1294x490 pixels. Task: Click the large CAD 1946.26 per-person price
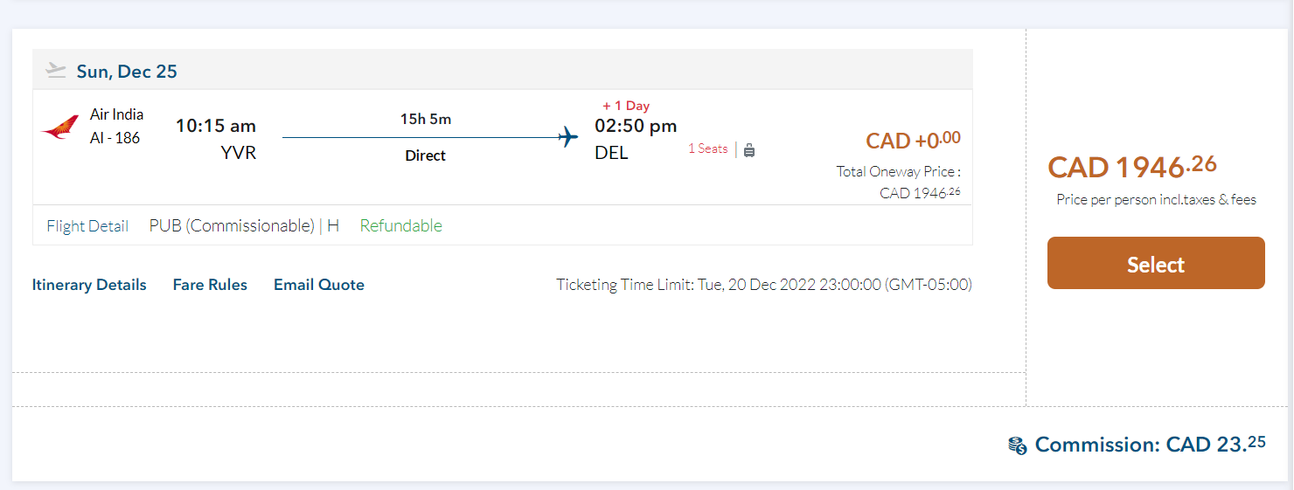point(1132,166)
